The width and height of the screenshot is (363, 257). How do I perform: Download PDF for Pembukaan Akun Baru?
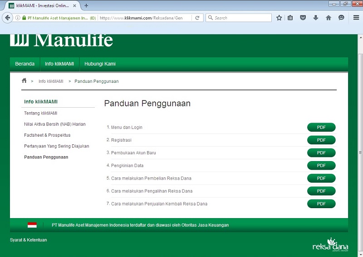click(321, 152)
